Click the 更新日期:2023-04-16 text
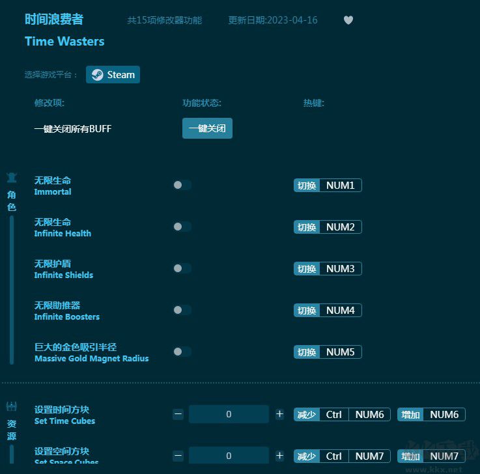Image resolution: width=480 pixels, height=474 pixels. pos(273,20)
